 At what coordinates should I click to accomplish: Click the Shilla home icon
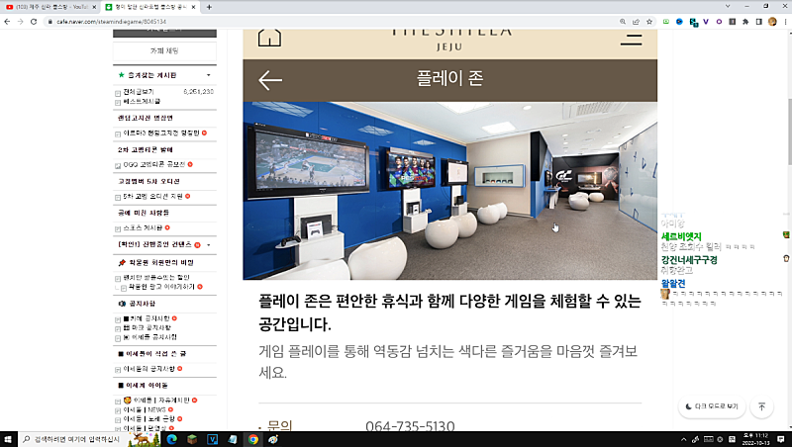coord(269,38)
